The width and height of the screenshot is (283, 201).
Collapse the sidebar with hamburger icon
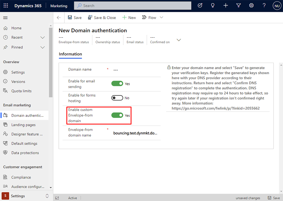5,18
